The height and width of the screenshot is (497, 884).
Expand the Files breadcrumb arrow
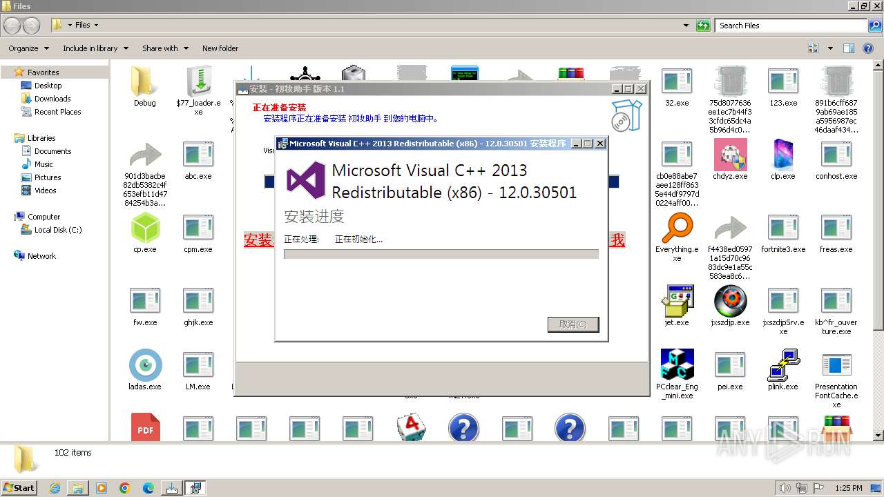click(96, 26)
